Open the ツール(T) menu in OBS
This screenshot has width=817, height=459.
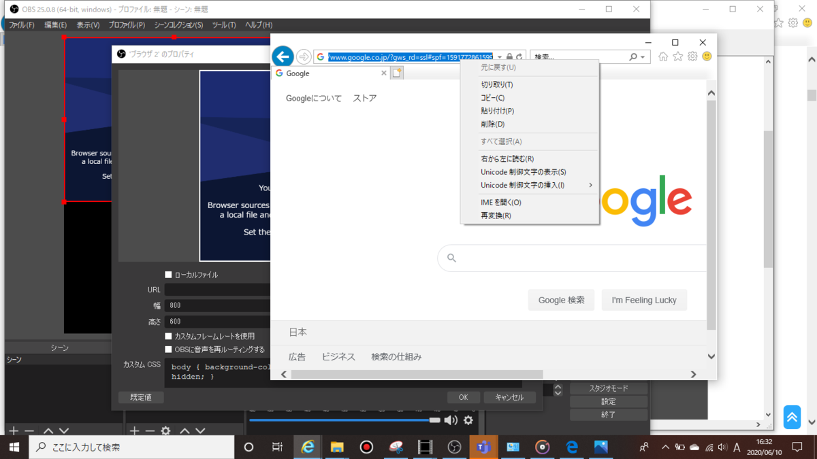click(225, 24)
